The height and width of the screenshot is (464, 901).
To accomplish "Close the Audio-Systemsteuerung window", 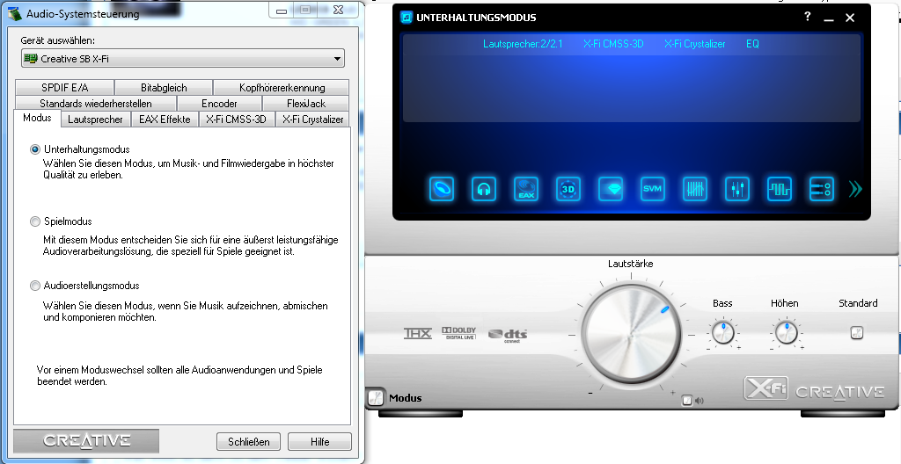I will pos(338,10).
